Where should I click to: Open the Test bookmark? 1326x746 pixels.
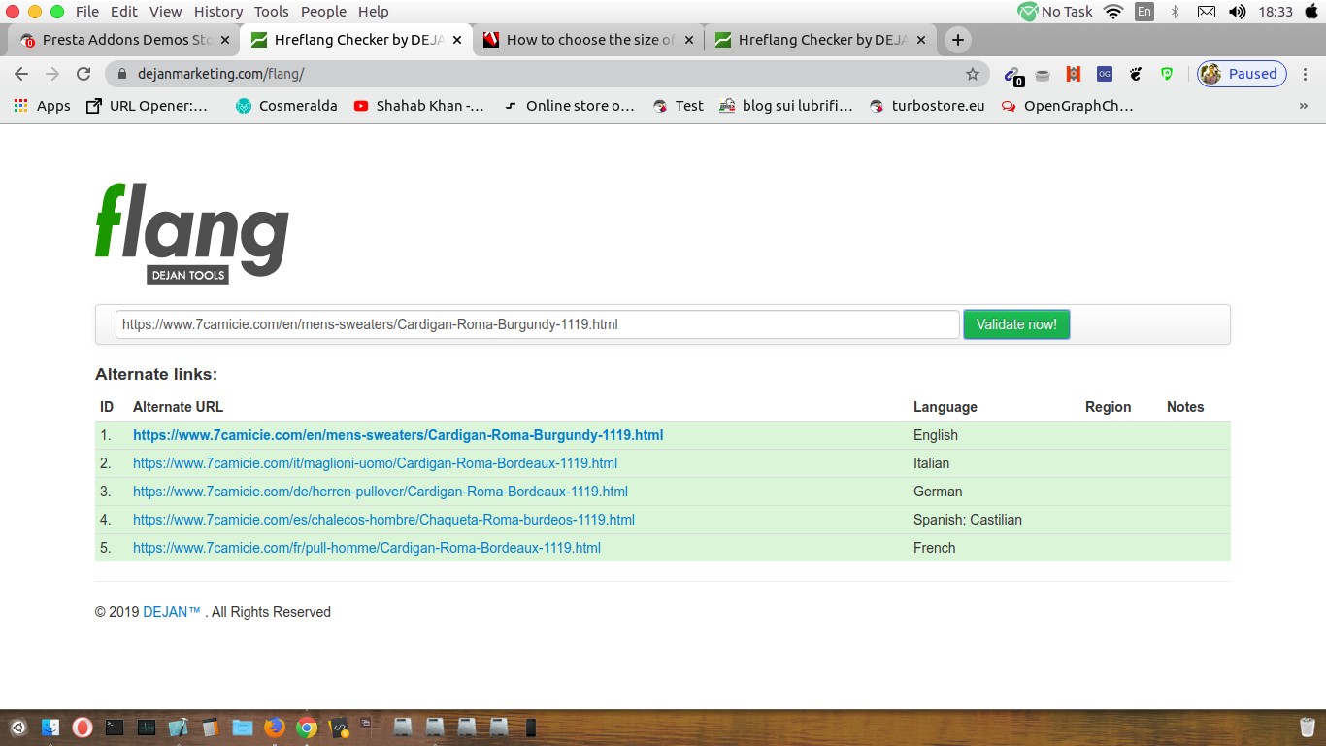(678, 106)
